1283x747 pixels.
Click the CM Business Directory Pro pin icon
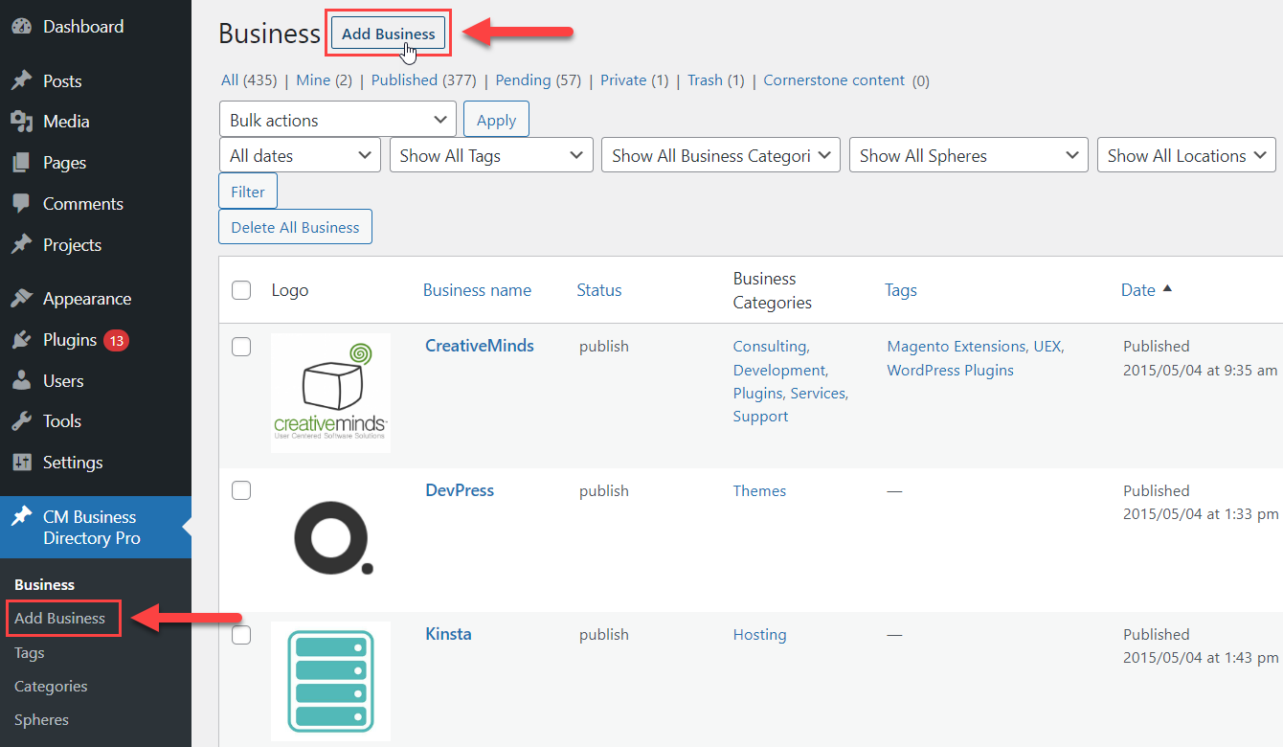pos(21,517)
